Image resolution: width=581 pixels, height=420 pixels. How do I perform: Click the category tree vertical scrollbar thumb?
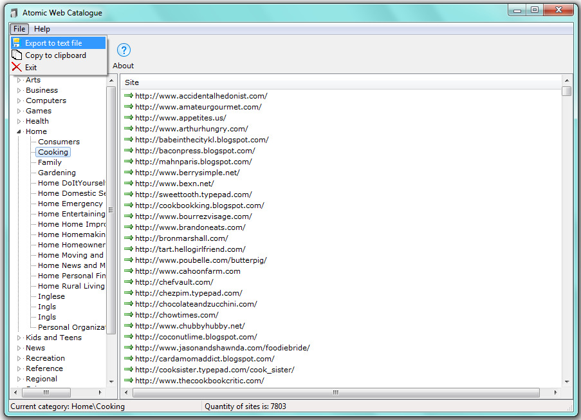pyautogui.click(x=111, y=210)
